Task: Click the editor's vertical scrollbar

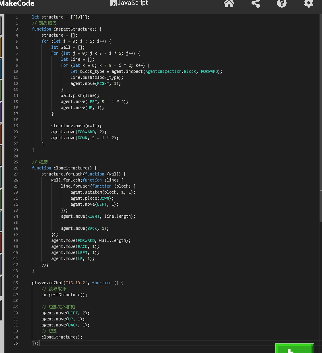Action: tap(320, 121)
